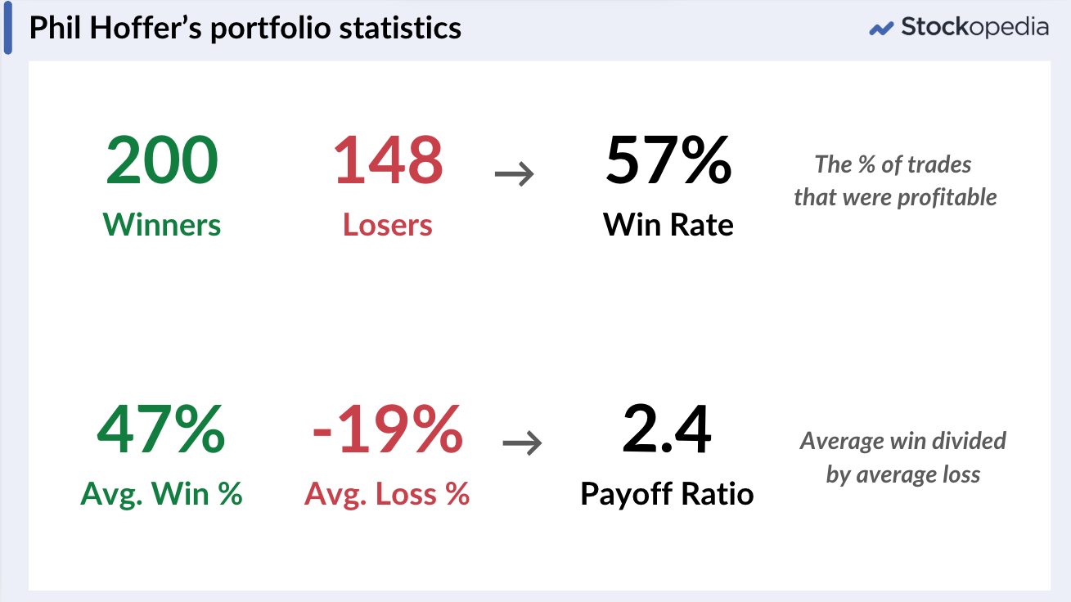
Task: Click the trades profitable description text
Action: pos(895,181)
